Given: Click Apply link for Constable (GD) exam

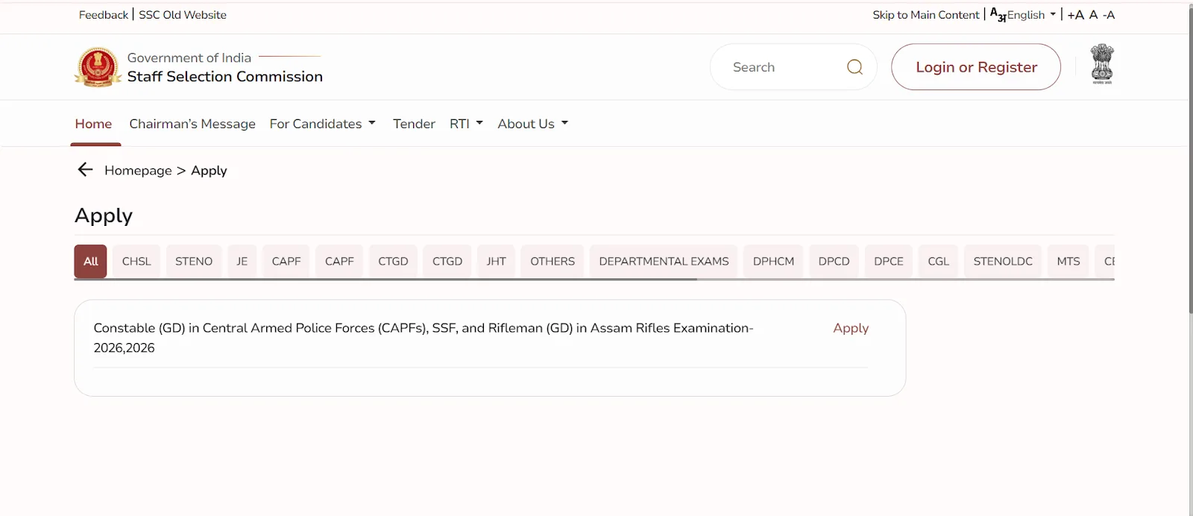Looking at the screenshot, I should [851, 328].
